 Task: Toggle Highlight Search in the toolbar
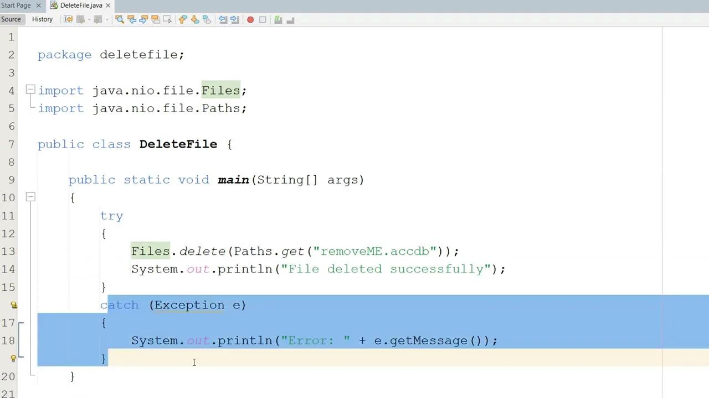156,20
